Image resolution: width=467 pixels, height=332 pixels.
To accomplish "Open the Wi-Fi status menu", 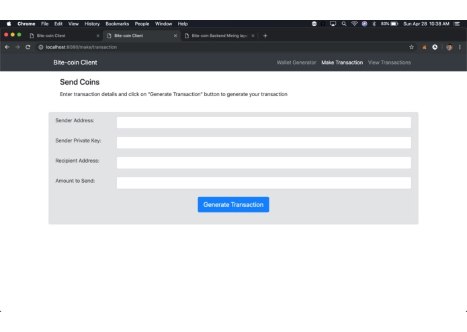I will click(x=354, y=24).
